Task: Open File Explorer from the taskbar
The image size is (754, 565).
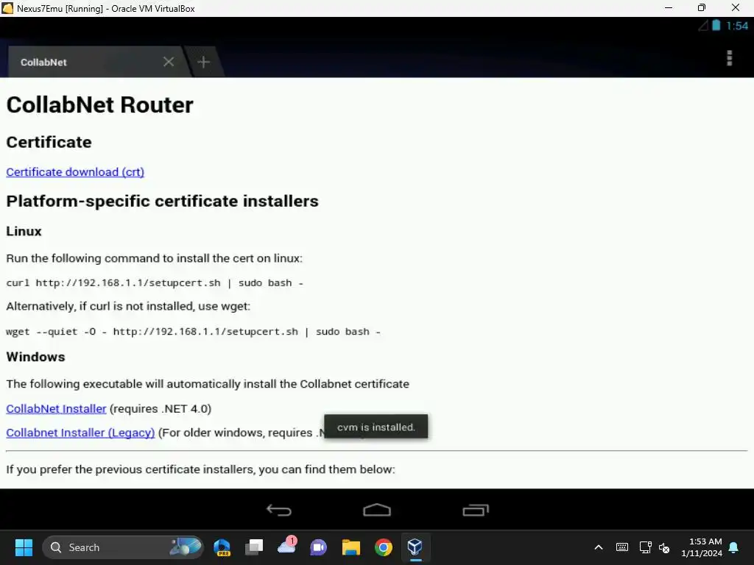Action: point(351,547)
